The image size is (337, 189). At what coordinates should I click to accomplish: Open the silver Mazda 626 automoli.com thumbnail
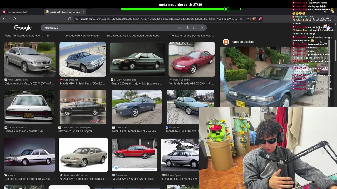tap(29, 59)
